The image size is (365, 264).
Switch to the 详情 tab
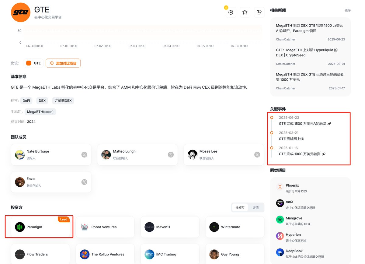256,208
